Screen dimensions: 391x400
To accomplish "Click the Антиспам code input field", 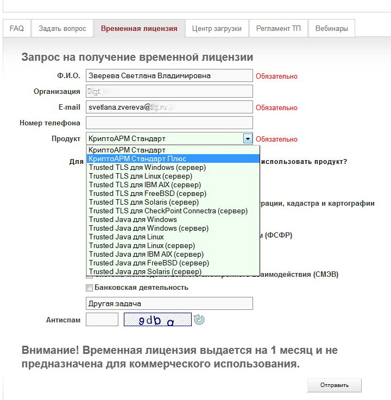I will 102,319.
